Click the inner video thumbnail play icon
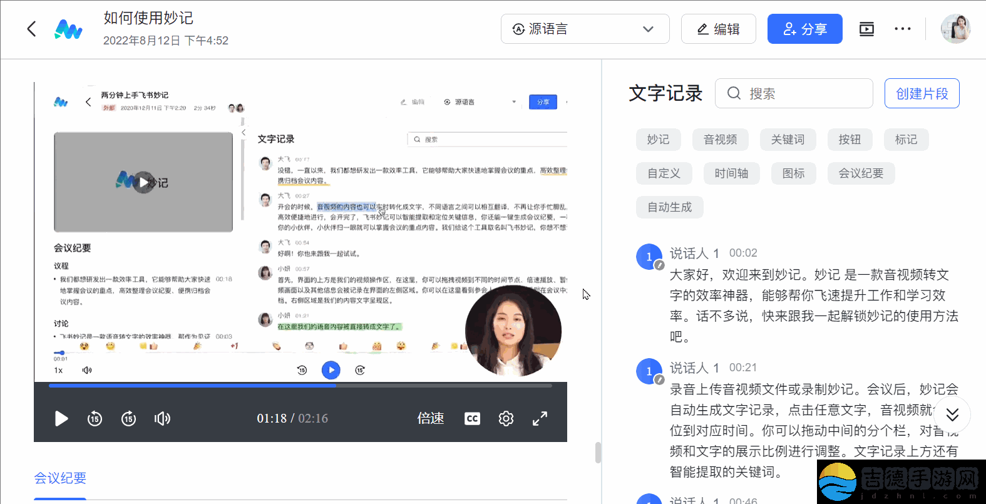Image resolution: width=986 pixels, height=504 pixels. pyautogui.click(x=143, y=182)
